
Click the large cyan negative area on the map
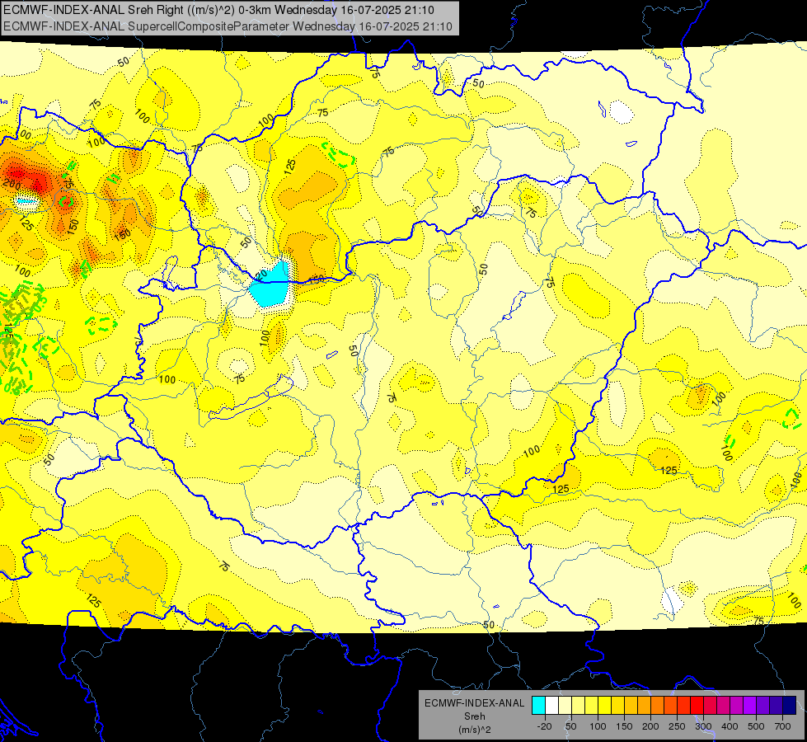coord(270,286)
